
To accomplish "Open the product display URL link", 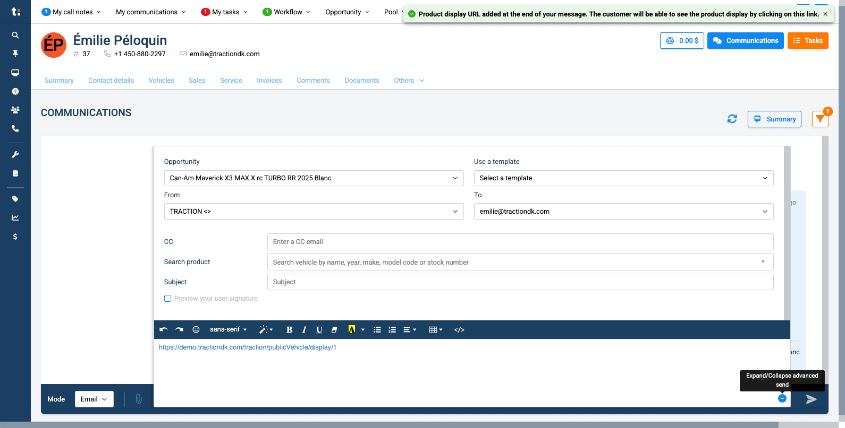I will 248,347.
